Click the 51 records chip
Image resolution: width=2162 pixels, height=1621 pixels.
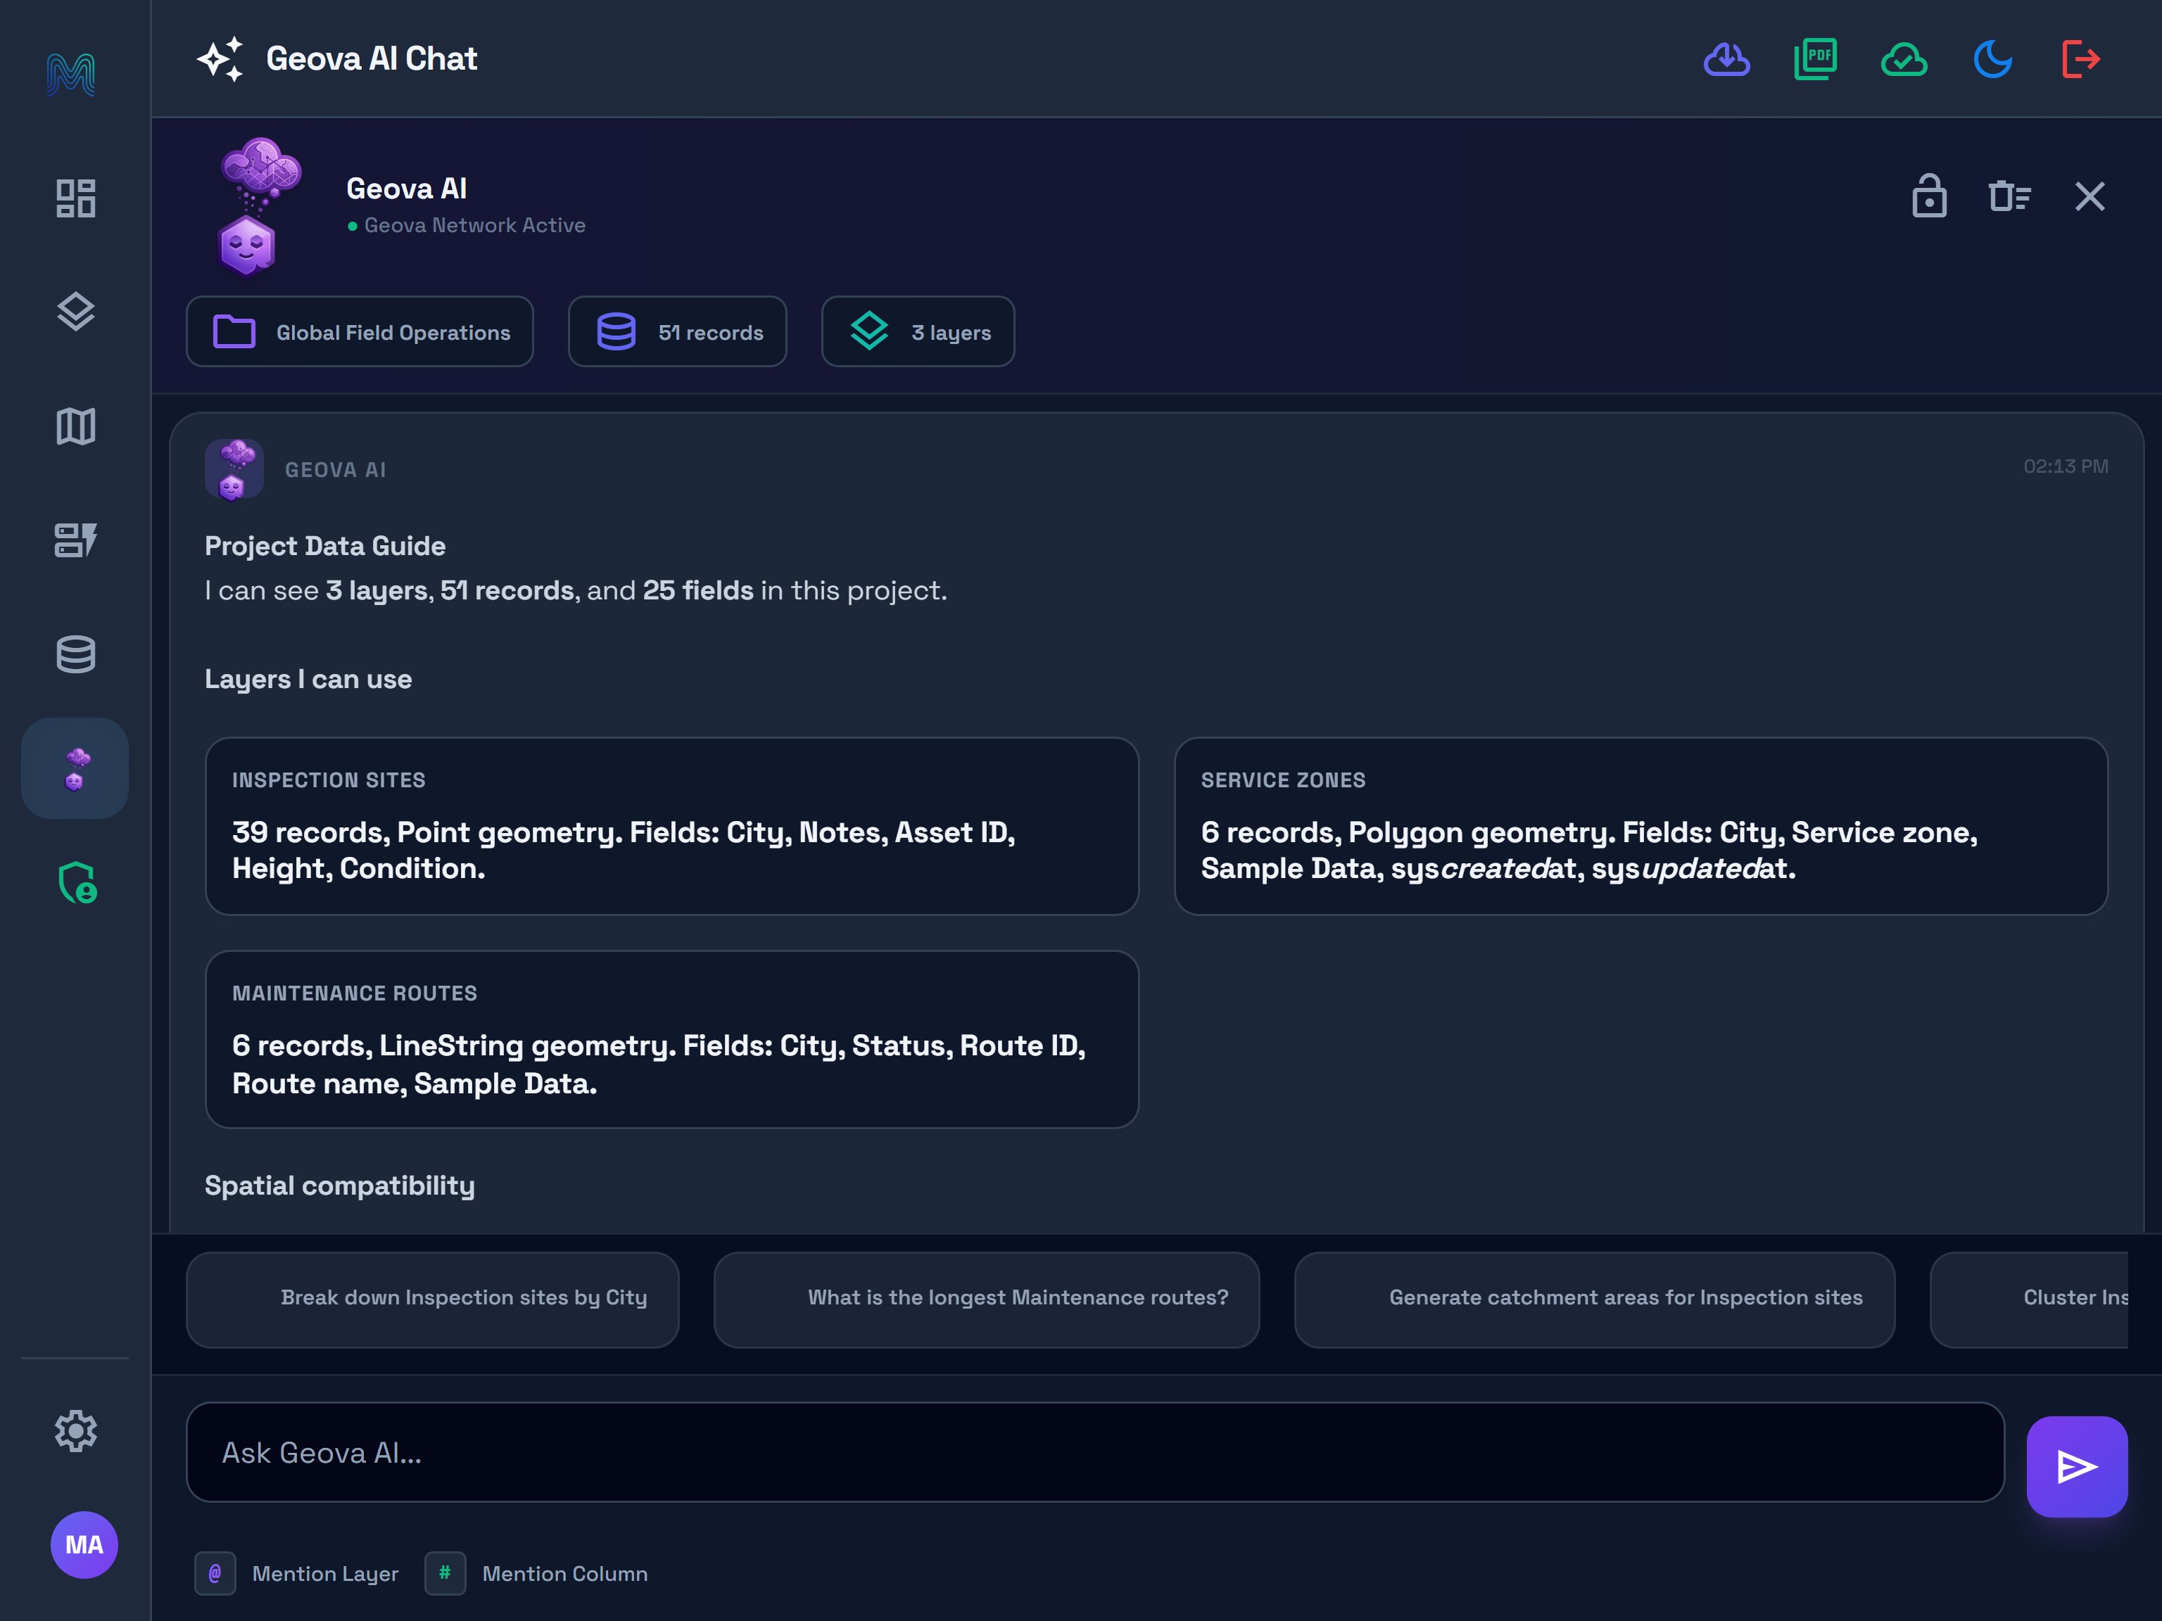677,332
